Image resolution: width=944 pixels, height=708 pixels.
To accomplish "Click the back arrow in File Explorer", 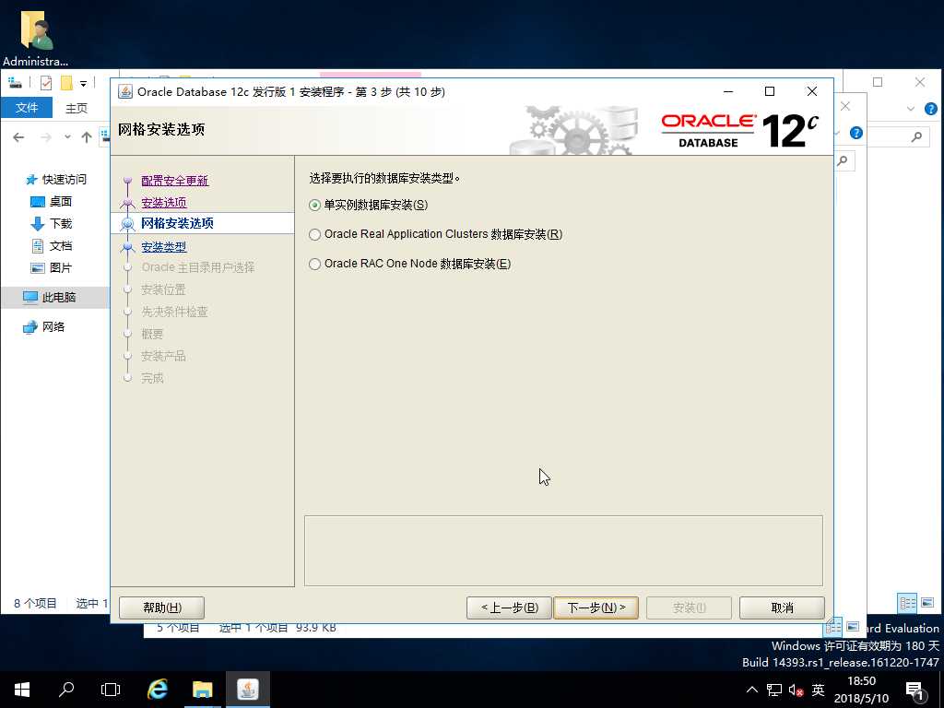I will tap(18, 137).
